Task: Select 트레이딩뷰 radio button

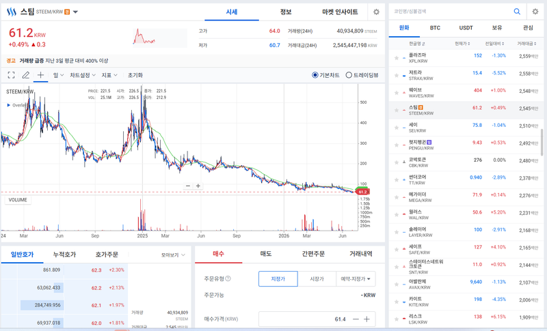Action: coord(349,75)
